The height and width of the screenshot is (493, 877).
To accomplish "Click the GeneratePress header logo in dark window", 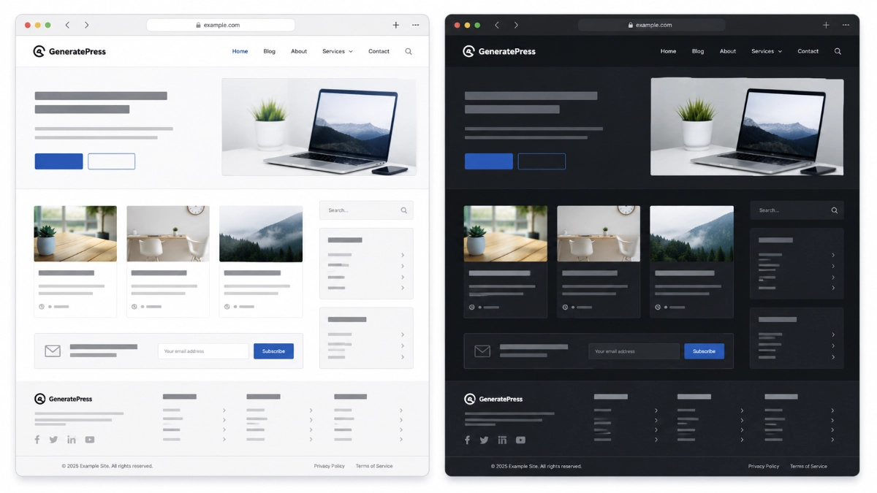I will (499, 51).
